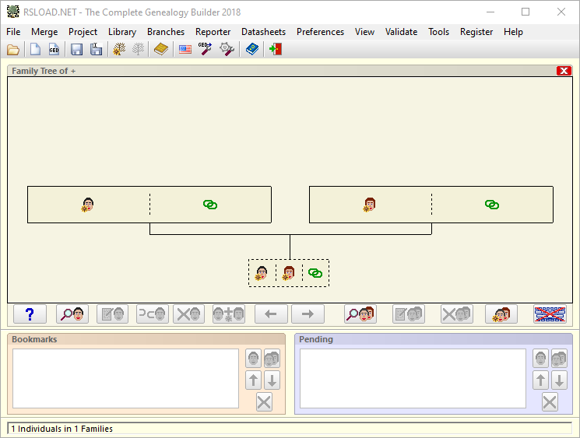This screenshot has height=438, width=580.
Task: Click the crossed-out grid button
Action: [x=550, y=314]
